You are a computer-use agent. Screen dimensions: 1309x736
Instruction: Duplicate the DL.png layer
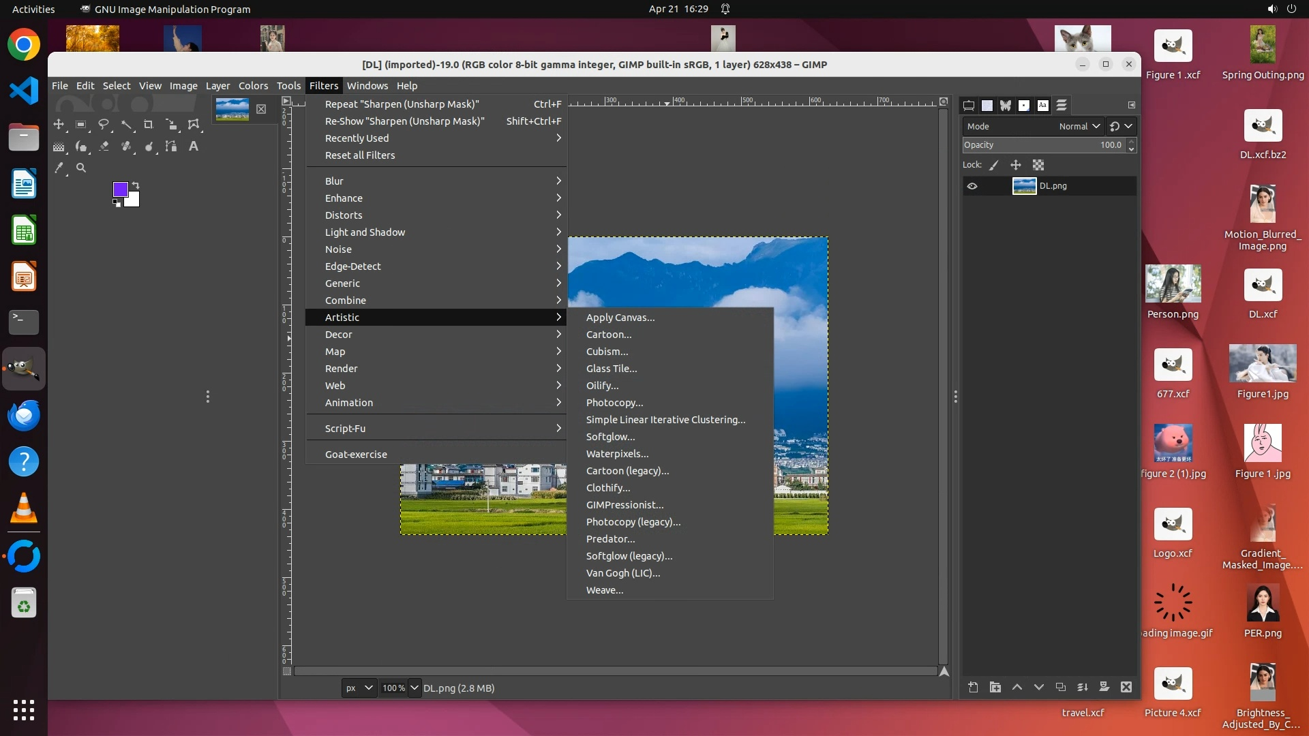1060,688
